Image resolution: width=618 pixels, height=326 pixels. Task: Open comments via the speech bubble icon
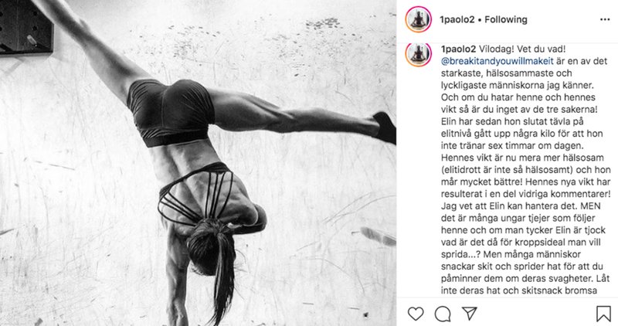tap(443, 314)
